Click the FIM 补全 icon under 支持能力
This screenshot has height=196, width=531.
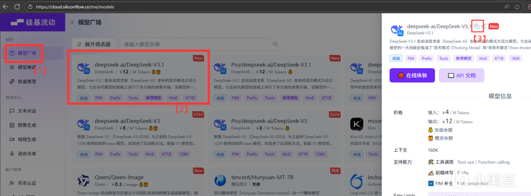pyautogui.click(x=431, y=184)
